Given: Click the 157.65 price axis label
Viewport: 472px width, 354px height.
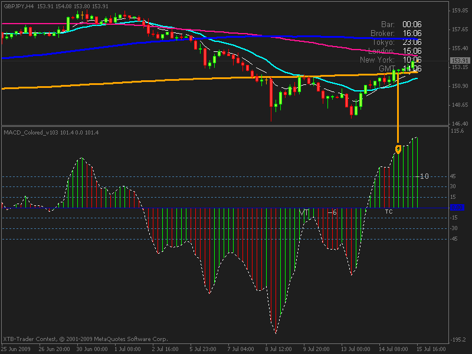Looking at the screenshot, I should [460, 29].
